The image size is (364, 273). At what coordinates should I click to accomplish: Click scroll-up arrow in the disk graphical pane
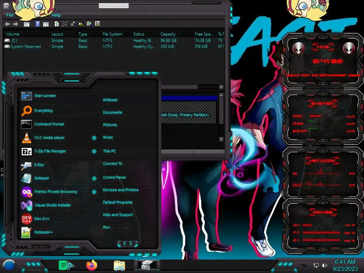pos(221,95)
